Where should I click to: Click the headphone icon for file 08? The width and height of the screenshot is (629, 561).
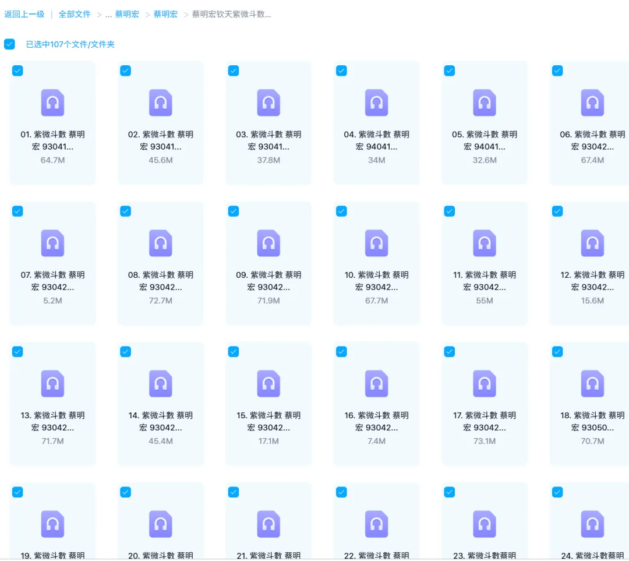point(161,243)
